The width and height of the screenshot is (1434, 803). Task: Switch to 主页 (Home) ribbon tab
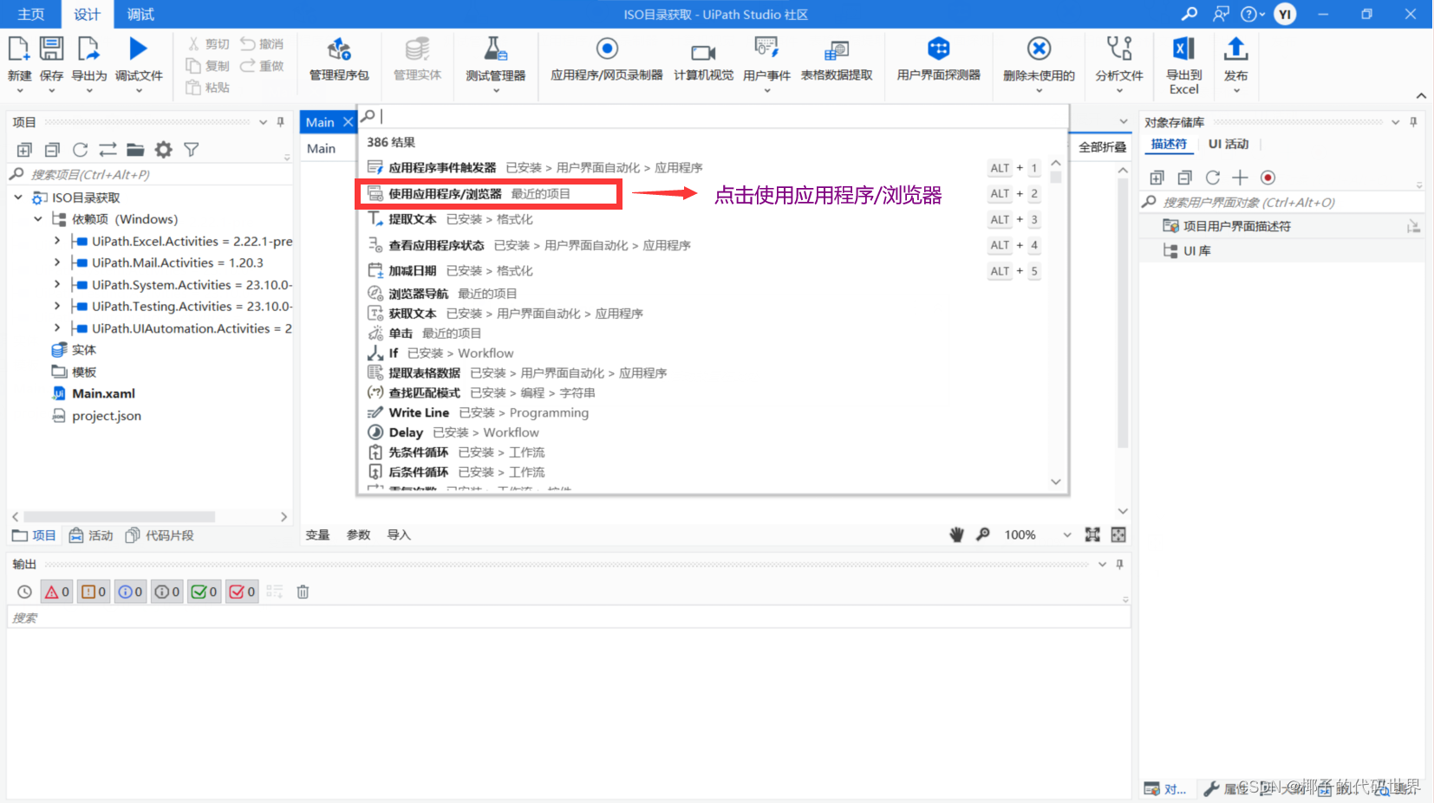point(30,14)
